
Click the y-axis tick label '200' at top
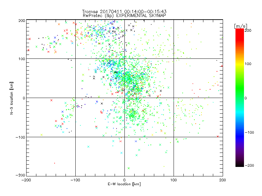coord(22,21)
